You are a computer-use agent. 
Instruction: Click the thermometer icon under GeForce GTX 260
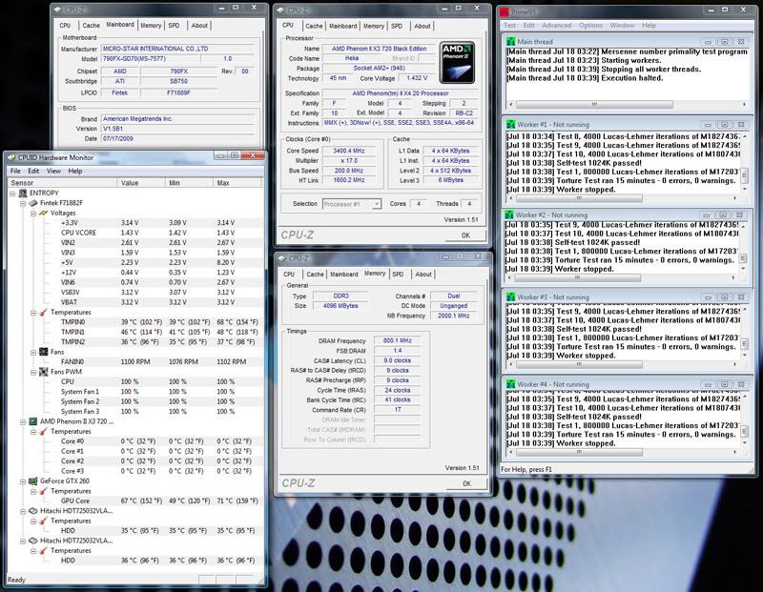tap(43, 491)
